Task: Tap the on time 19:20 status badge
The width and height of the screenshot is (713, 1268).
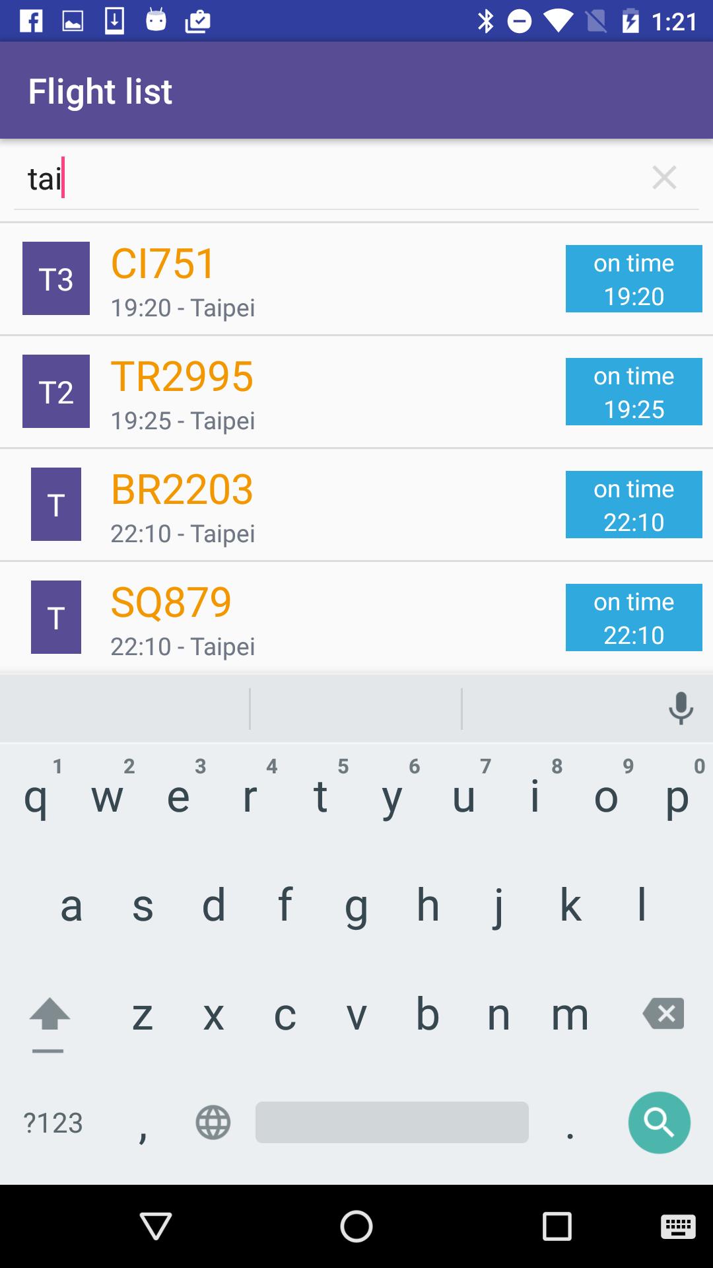Action: tap(634, 279)
